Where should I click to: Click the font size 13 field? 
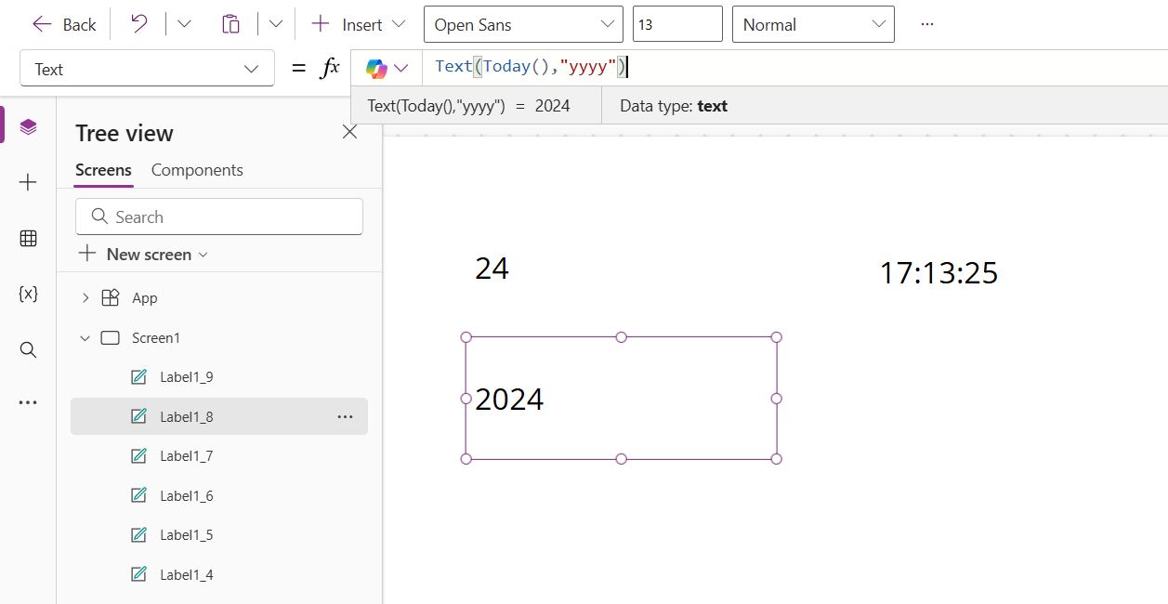click(676, 23)
